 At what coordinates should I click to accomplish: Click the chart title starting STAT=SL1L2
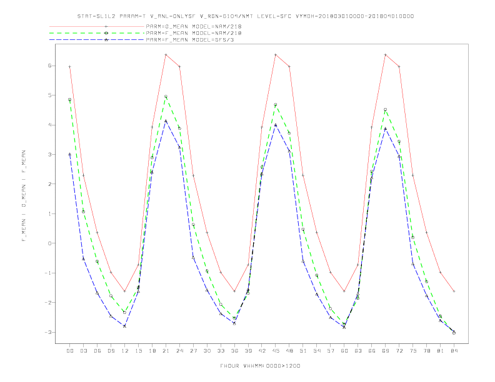[x=246, y=16]
